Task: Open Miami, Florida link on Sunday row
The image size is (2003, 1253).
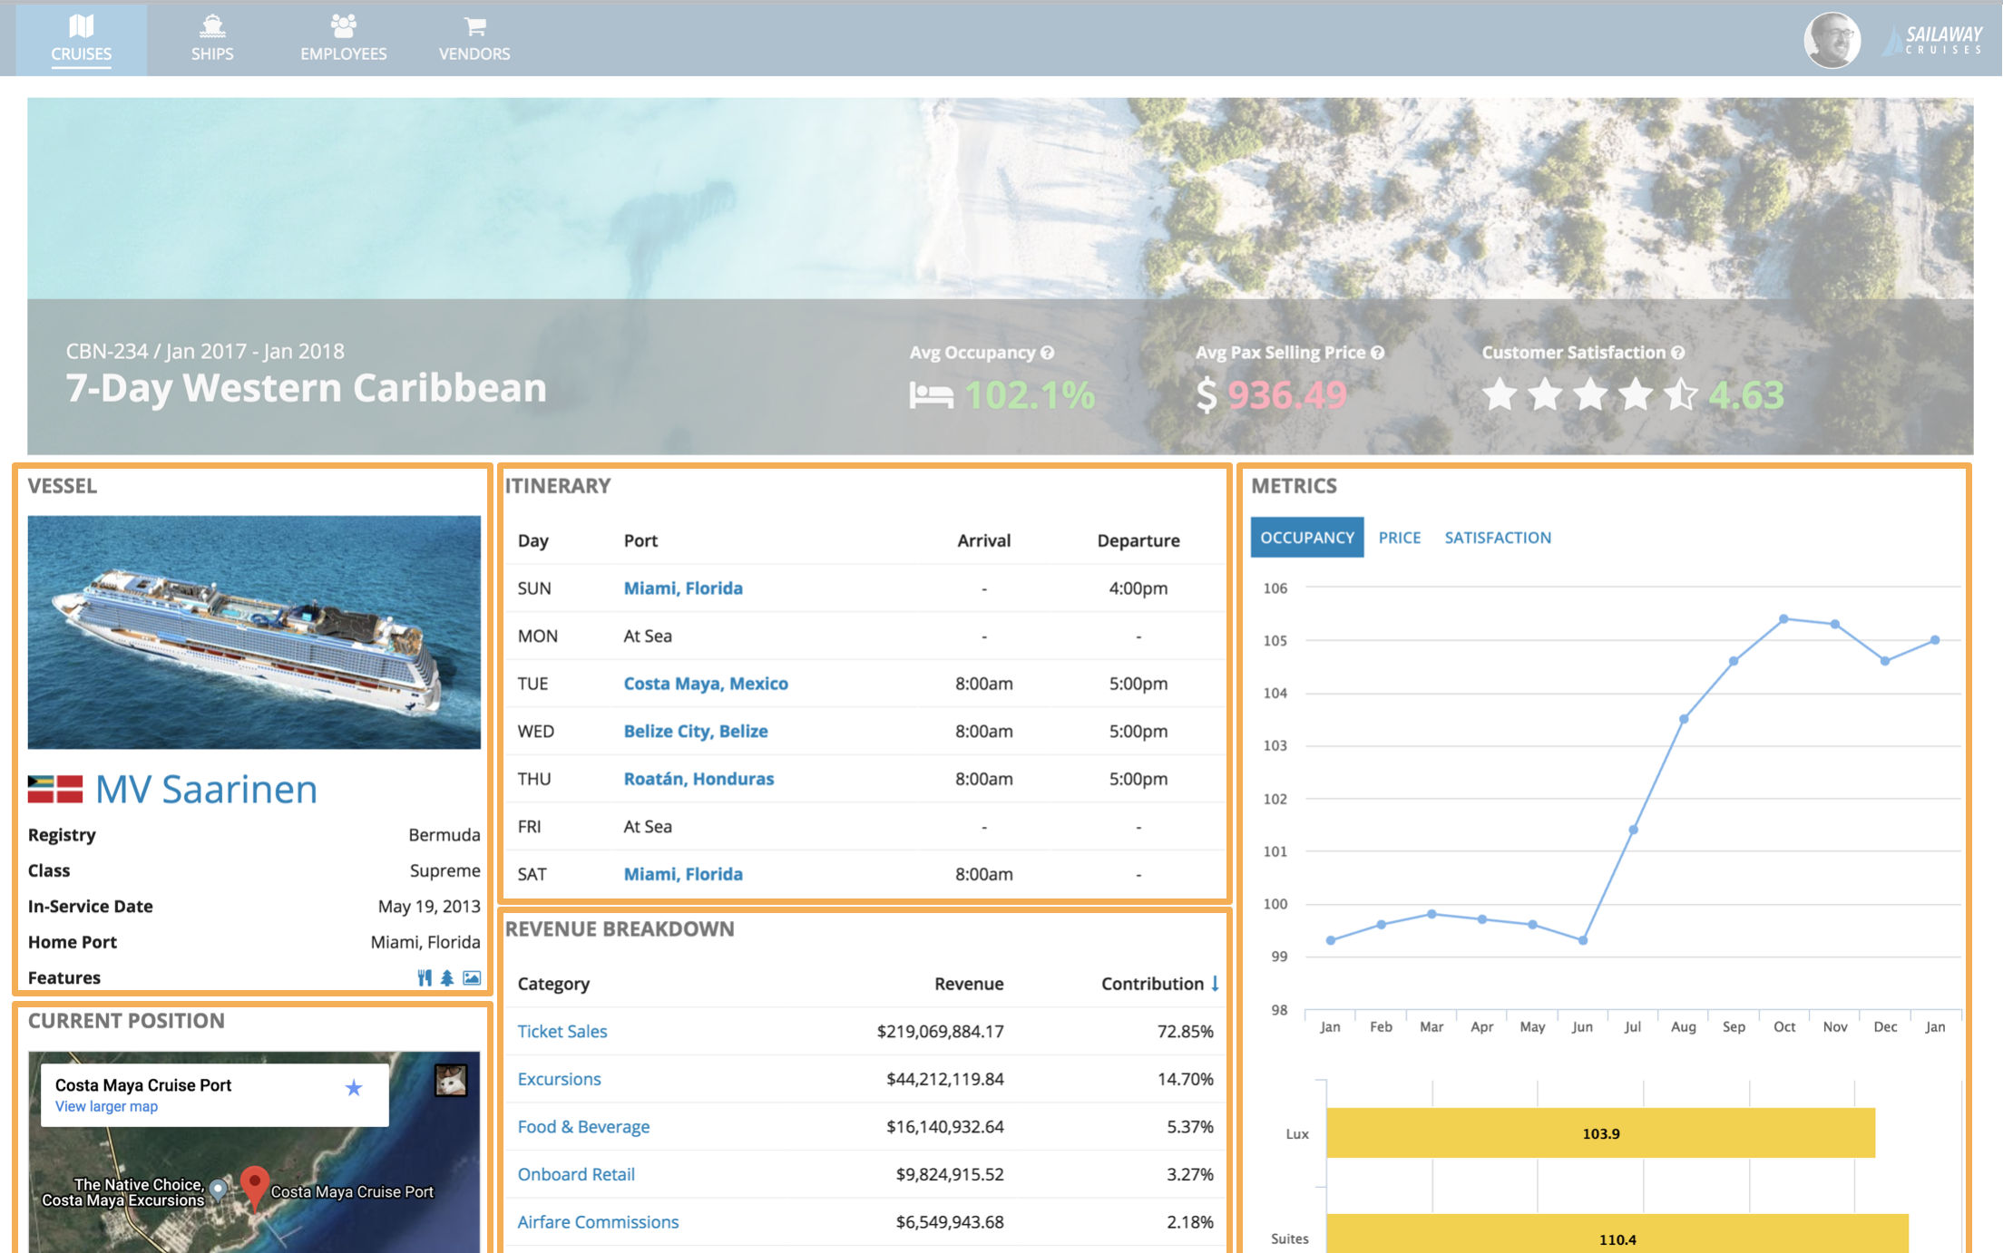Action: click(x=683, y=588)
